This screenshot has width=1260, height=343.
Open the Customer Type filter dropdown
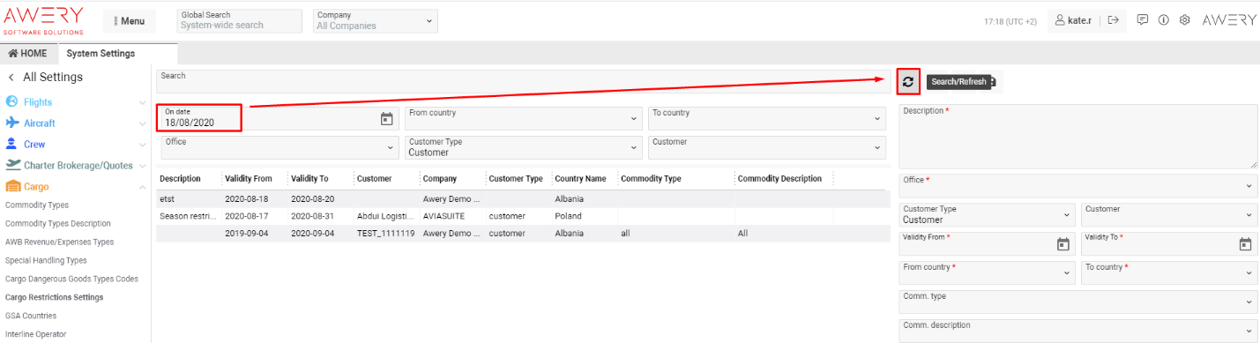click(525, 147)
